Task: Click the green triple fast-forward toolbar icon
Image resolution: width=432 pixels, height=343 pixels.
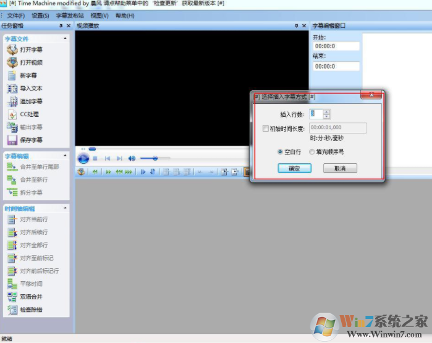Action: tap(129, 172)
